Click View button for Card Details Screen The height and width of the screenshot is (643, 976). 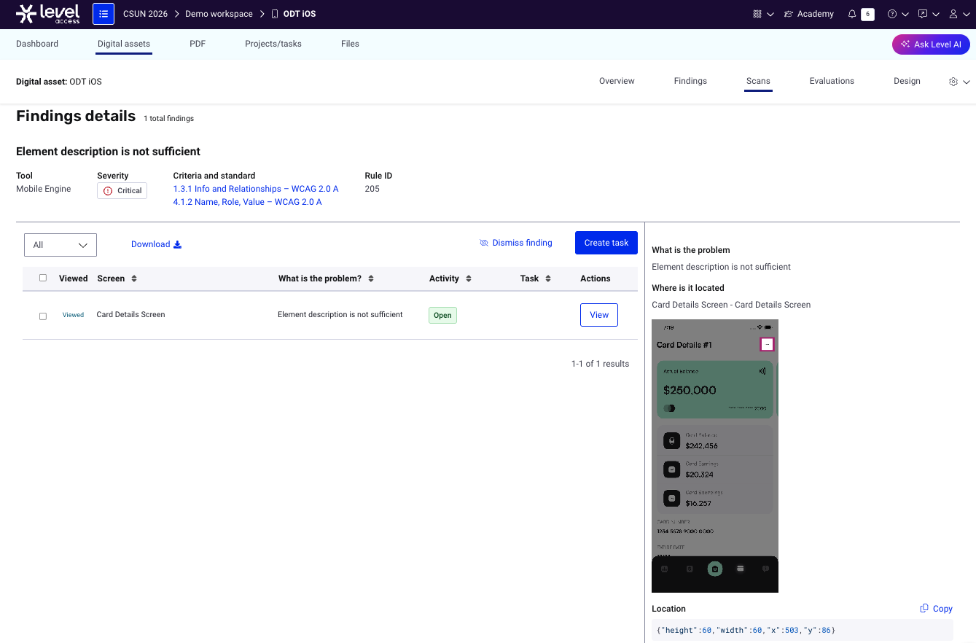coord(599,315)
